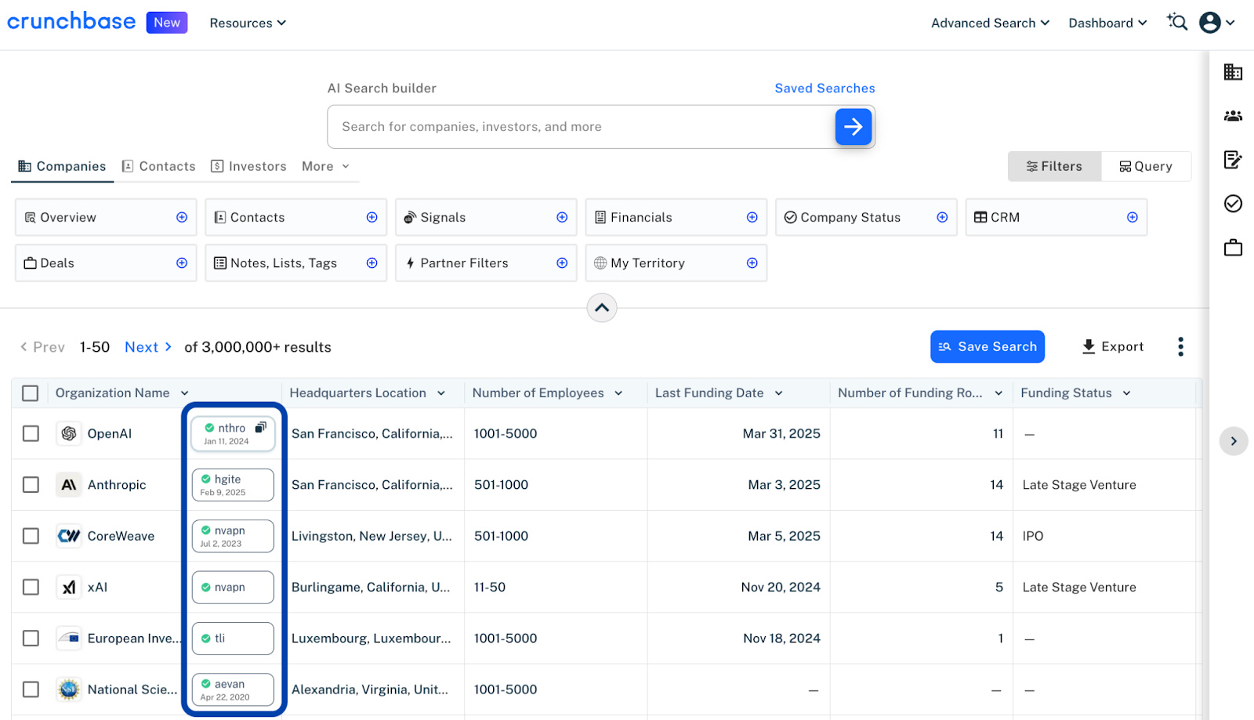Click the Export button
This screenshot has height=720, width=1254.
1113,346
